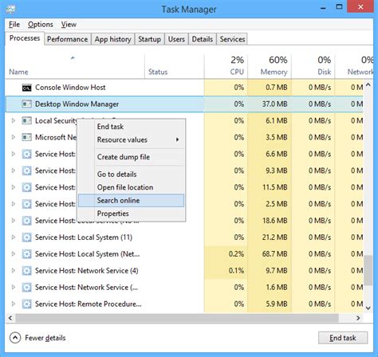Expand Service Host: Local System (Net...
The width and height of the screenshot is (378, 357).
point(13,254)
